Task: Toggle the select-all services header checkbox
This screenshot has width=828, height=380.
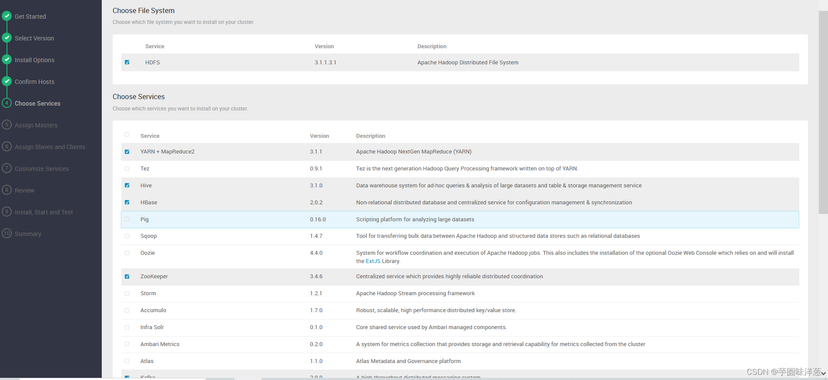Action: [127, 134]
